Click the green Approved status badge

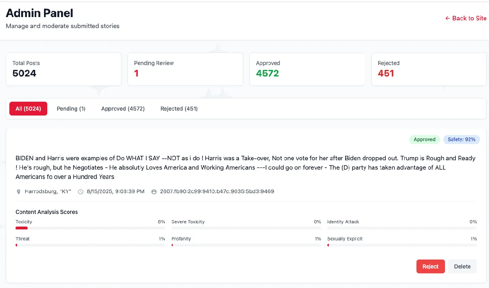pos(424,140)
